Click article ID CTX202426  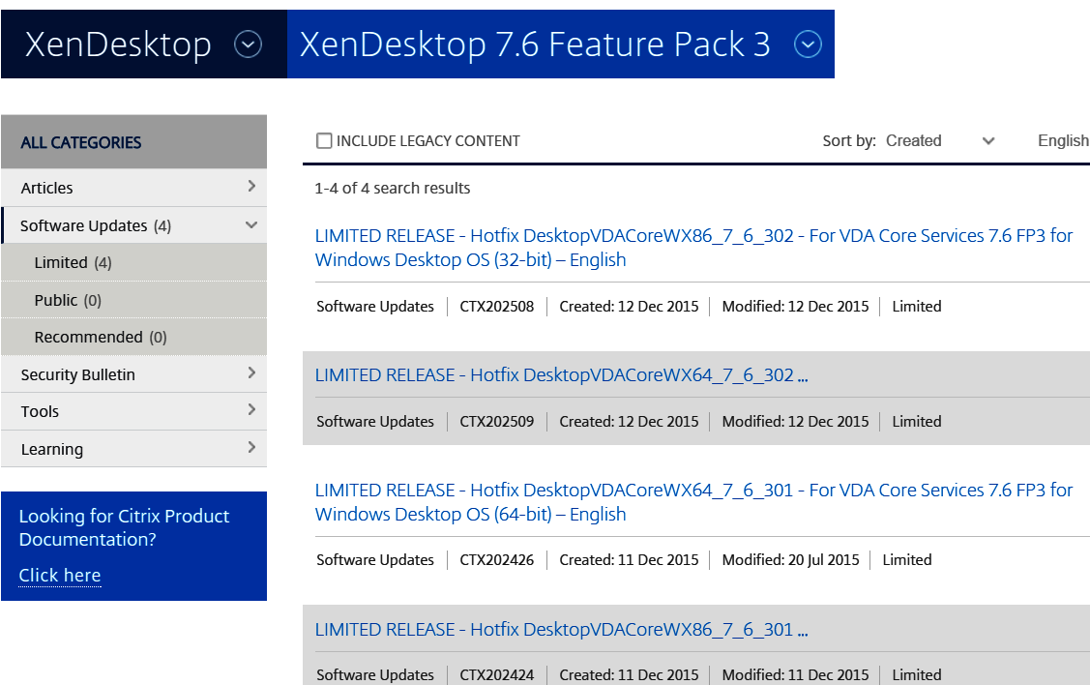click(497, 560)
